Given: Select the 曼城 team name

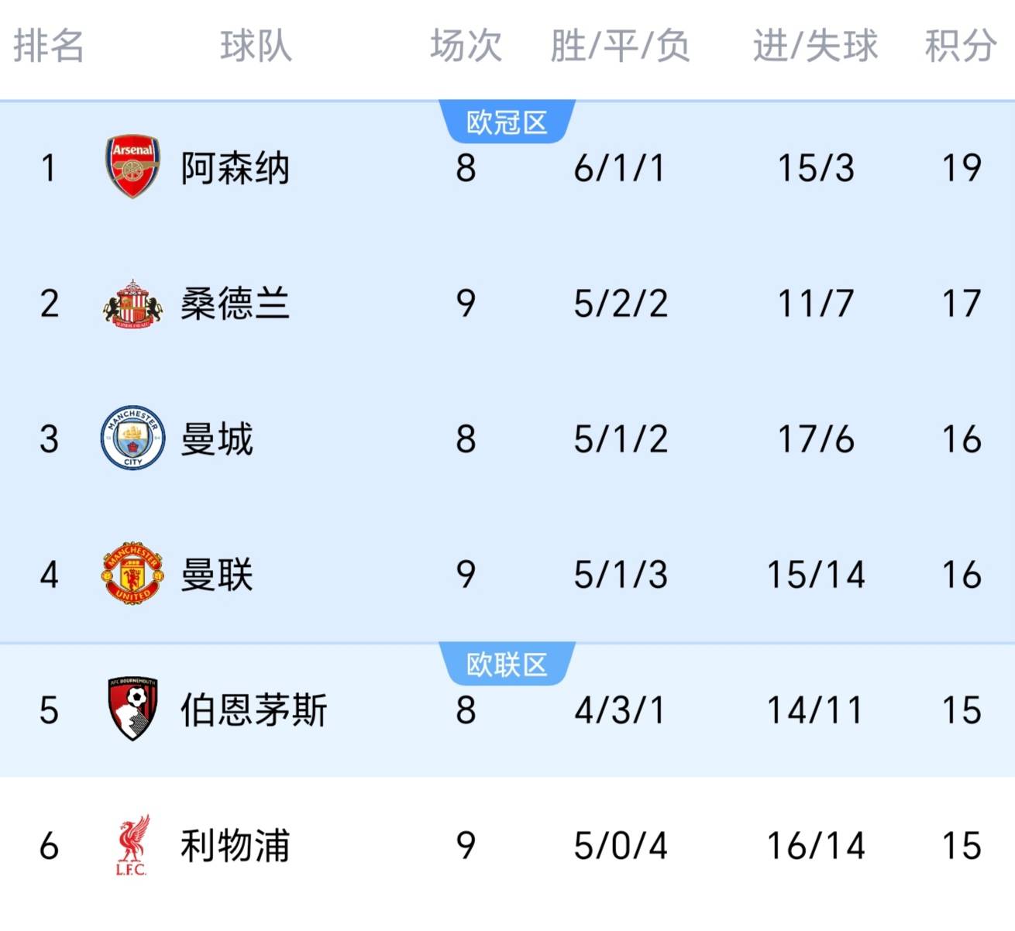Looking at the screenshot, I should 217,439.
